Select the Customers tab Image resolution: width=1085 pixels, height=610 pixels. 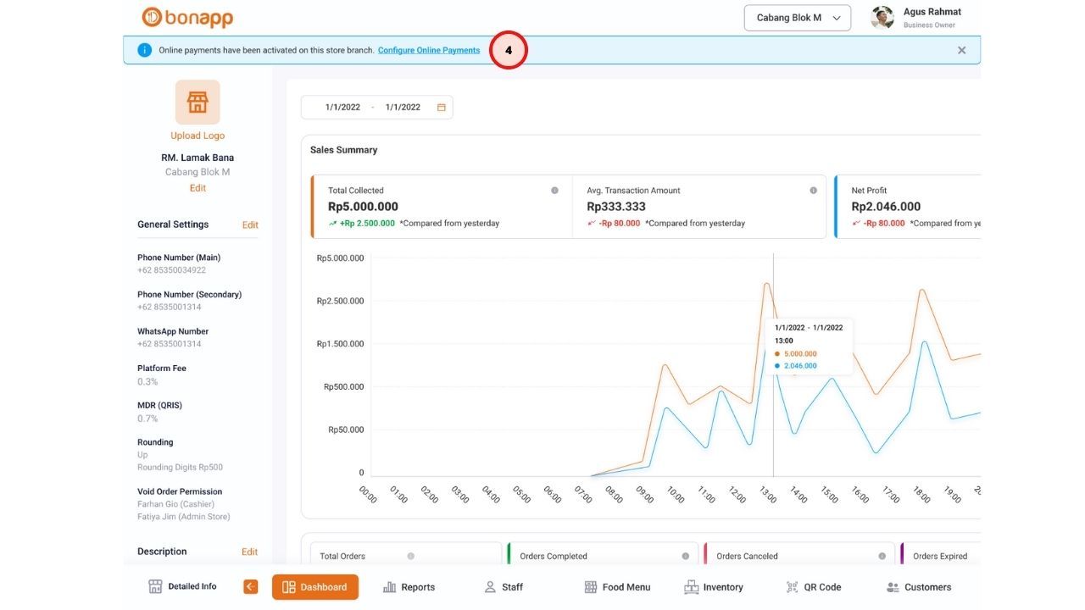pyautogui.click(x=918, y=587)
